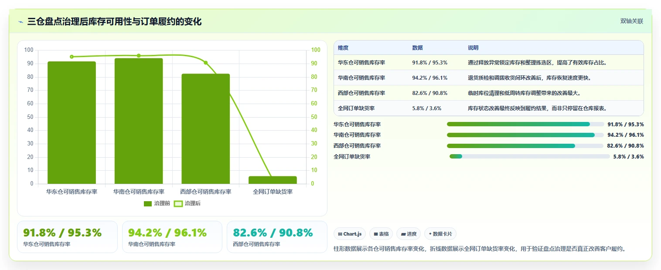The image size is (661, 270).
Task: Select the Chart.js tag chip
Action: tap(350, 234)
